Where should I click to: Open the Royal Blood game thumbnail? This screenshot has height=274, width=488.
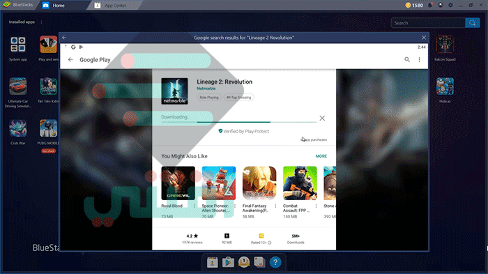tap(178, 183)
